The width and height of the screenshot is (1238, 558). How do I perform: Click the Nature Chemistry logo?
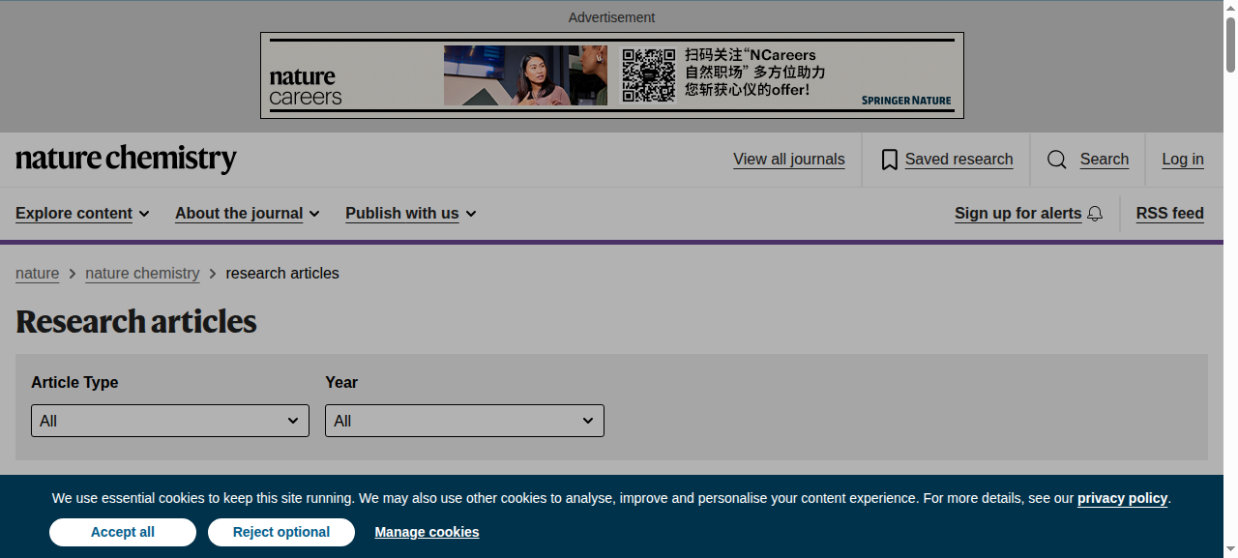click(x=126, y=159)
